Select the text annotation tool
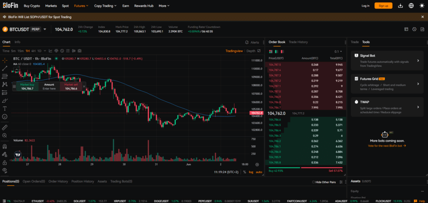Image resolution: width=428 pixels, height=203 pixels. point(5,108)
